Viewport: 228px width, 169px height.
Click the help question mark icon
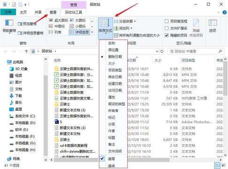225,12
